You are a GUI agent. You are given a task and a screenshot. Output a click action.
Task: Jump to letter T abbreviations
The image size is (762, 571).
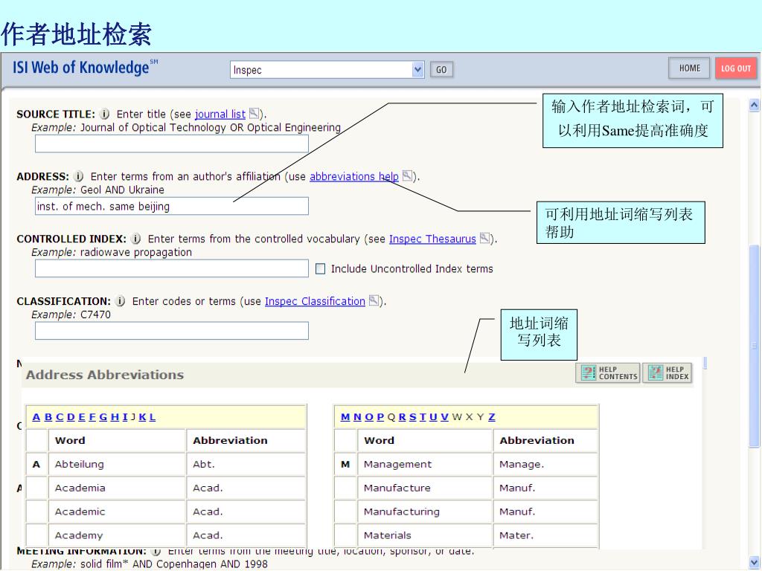click(x=423, y=417)
